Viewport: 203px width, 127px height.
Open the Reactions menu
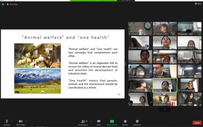pyautogui.click(x=137, y=122)
